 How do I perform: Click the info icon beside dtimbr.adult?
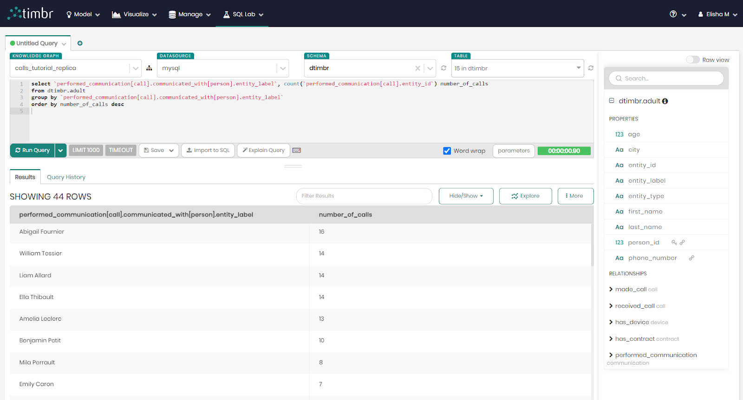click(x=665, y=101)
